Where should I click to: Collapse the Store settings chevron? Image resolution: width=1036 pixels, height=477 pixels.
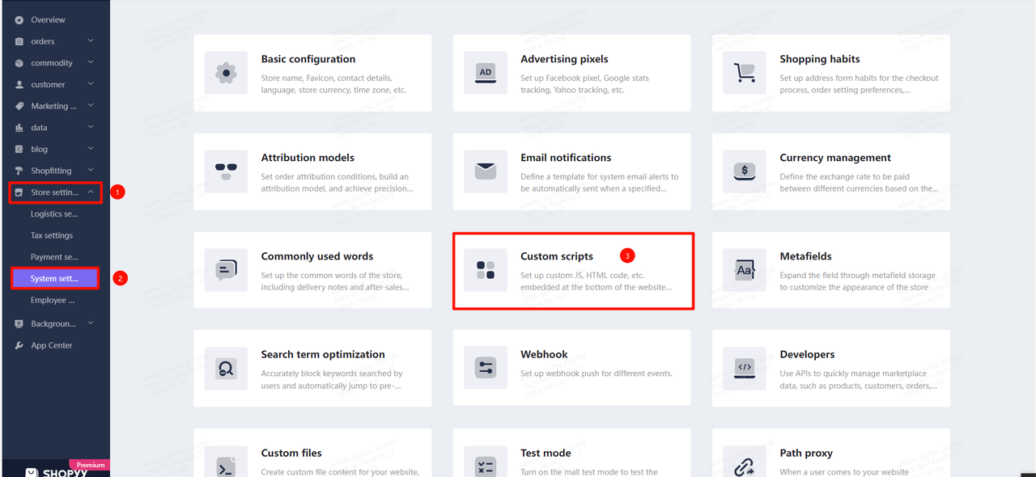(x=91, y=192)
